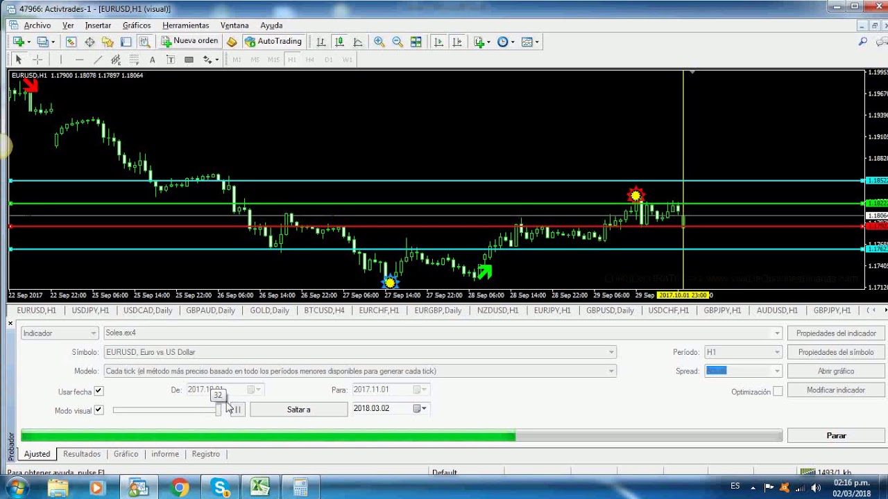Image resolution: width=888 pixels, height=499 pixels.
Task: Open the Archivo menu
Action: (x=37, y=26)
